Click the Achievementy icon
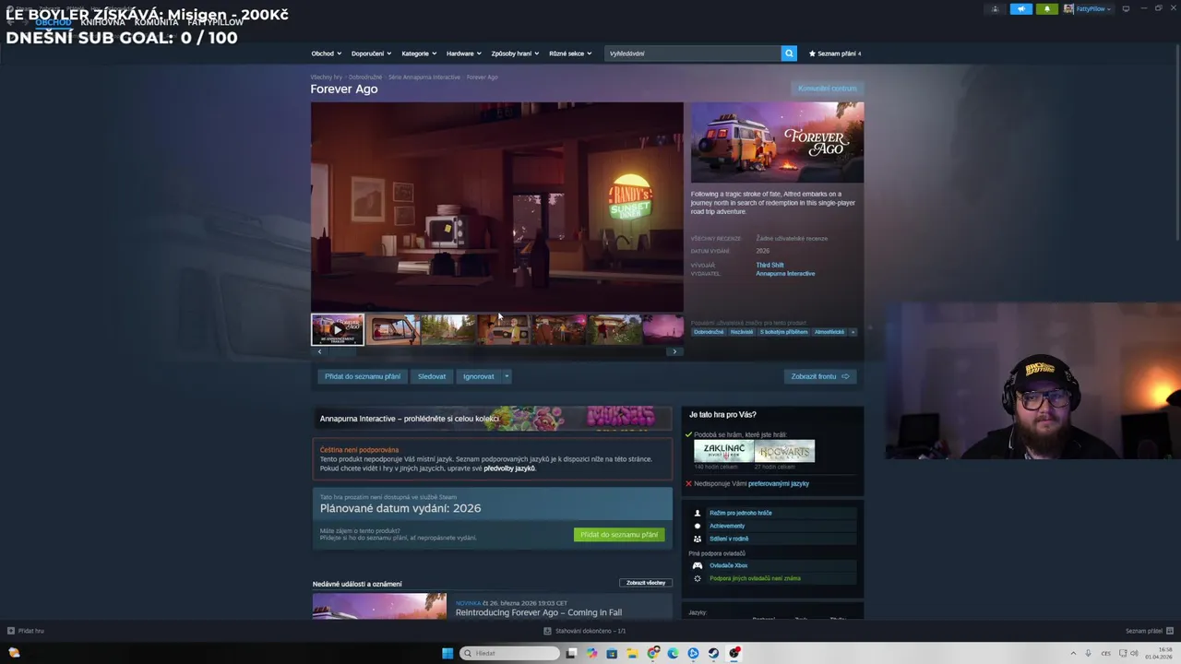The height and width of the screenshot is (664, 1181). tap(698, 526)
